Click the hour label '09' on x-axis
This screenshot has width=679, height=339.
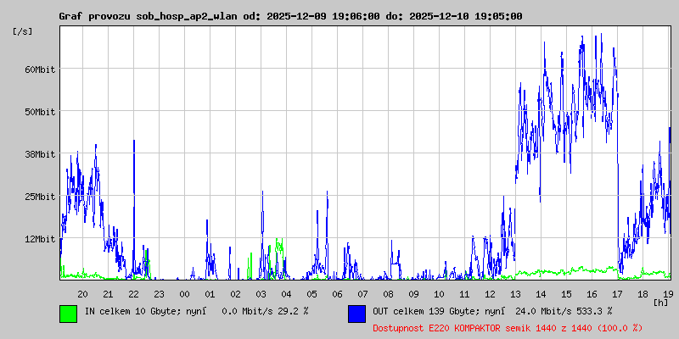tap(413, 294)
